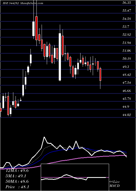The height and width of the screenshot is (191, 136).
Task: Click the 45.78 price axis label
Action: point(126,99)
